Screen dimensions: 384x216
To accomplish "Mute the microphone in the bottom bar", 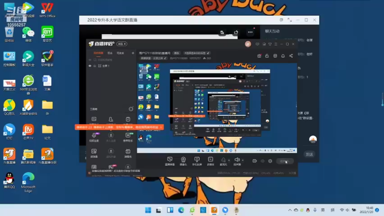I will coord(223,161).
